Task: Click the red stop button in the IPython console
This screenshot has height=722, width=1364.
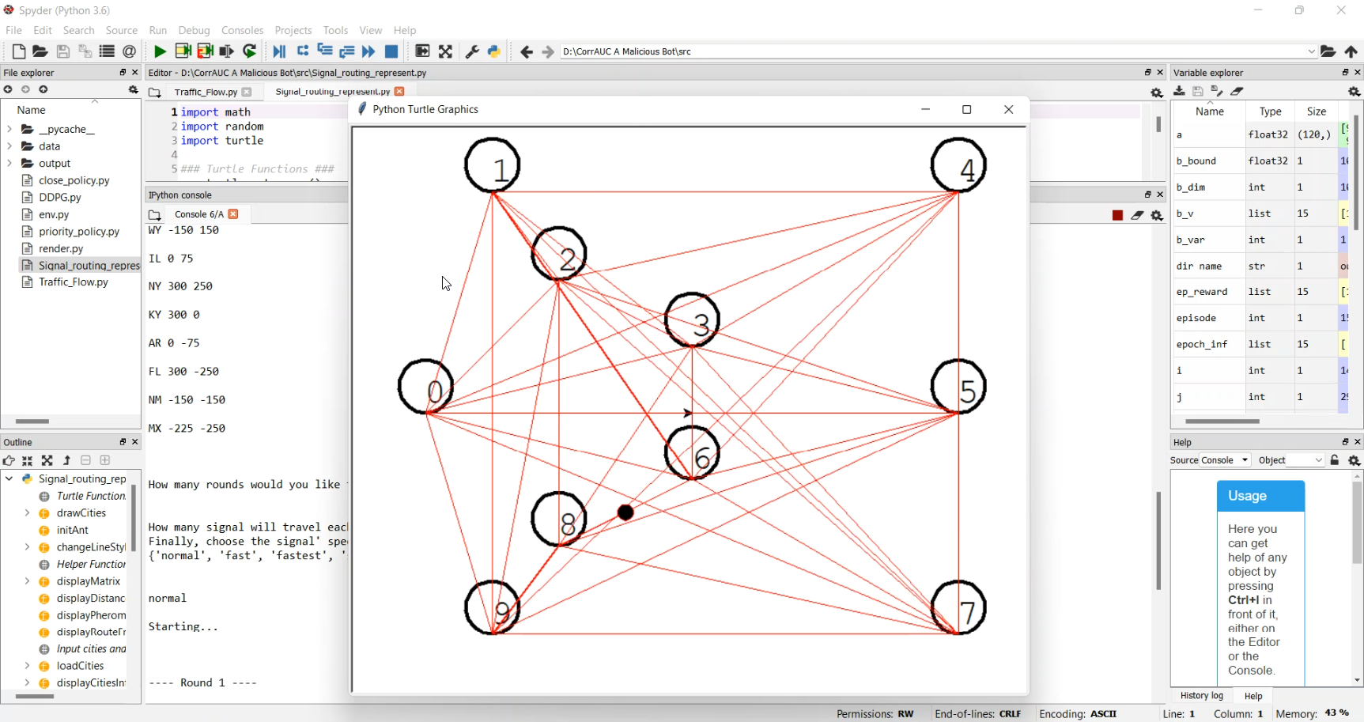Action: (1117, 215)
